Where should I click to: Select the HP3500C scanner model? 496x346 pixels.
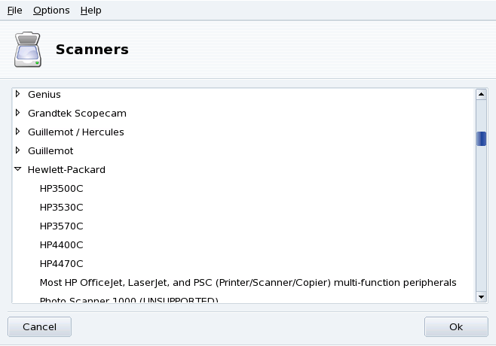[x=61, y=188]
